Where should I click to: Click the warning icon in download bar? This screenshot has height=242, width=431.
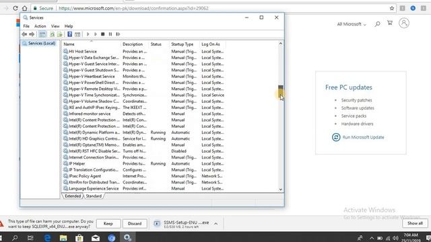1,224
